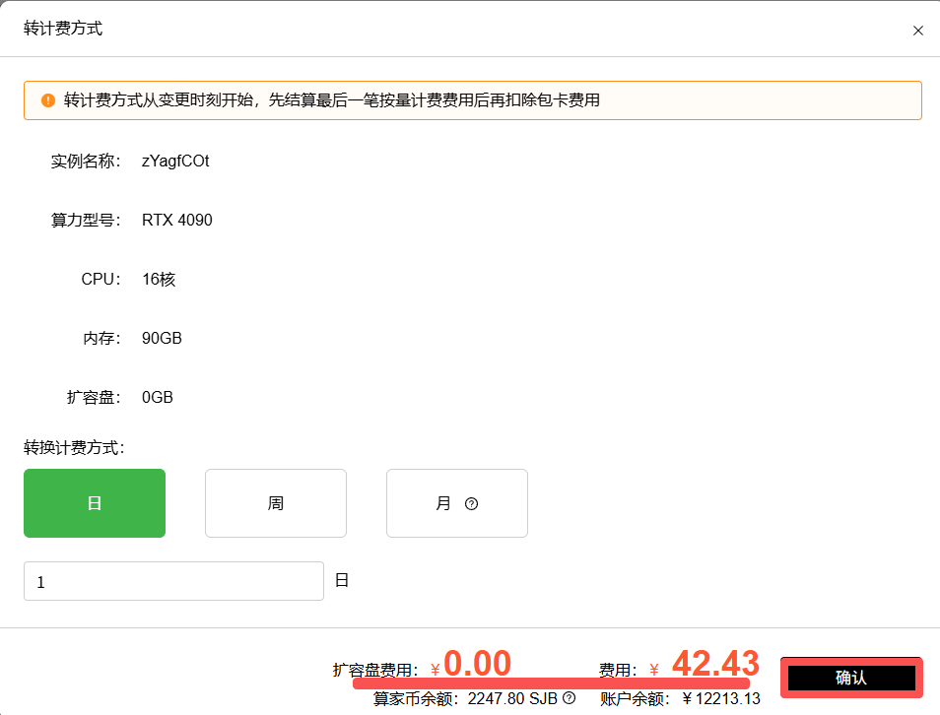Image resolution: width=940 pixels, height=715 pixels.
Task: Click the 内存 value 90GB
Action: coord(162,338)
